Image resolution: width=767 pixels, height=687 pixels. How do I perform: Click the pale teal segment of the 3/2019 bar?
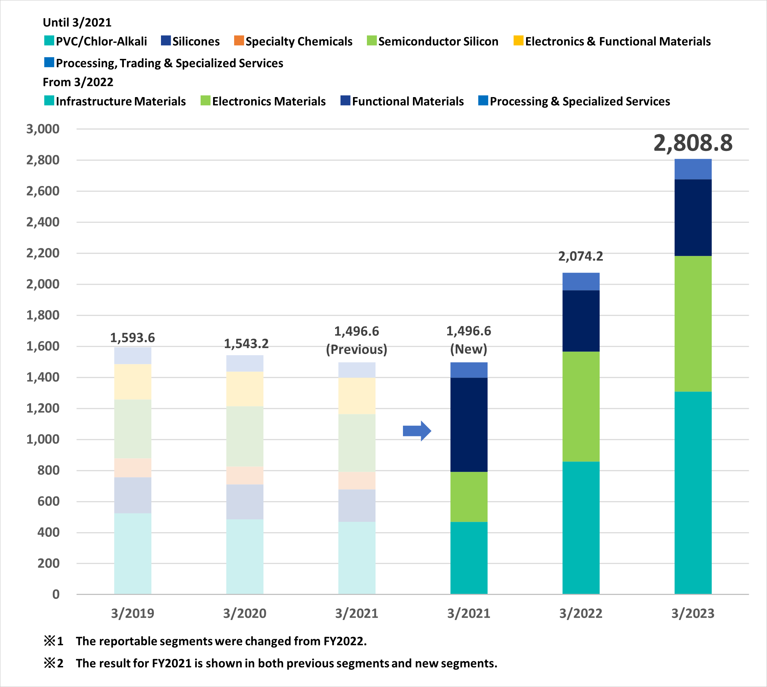[133, 554]
